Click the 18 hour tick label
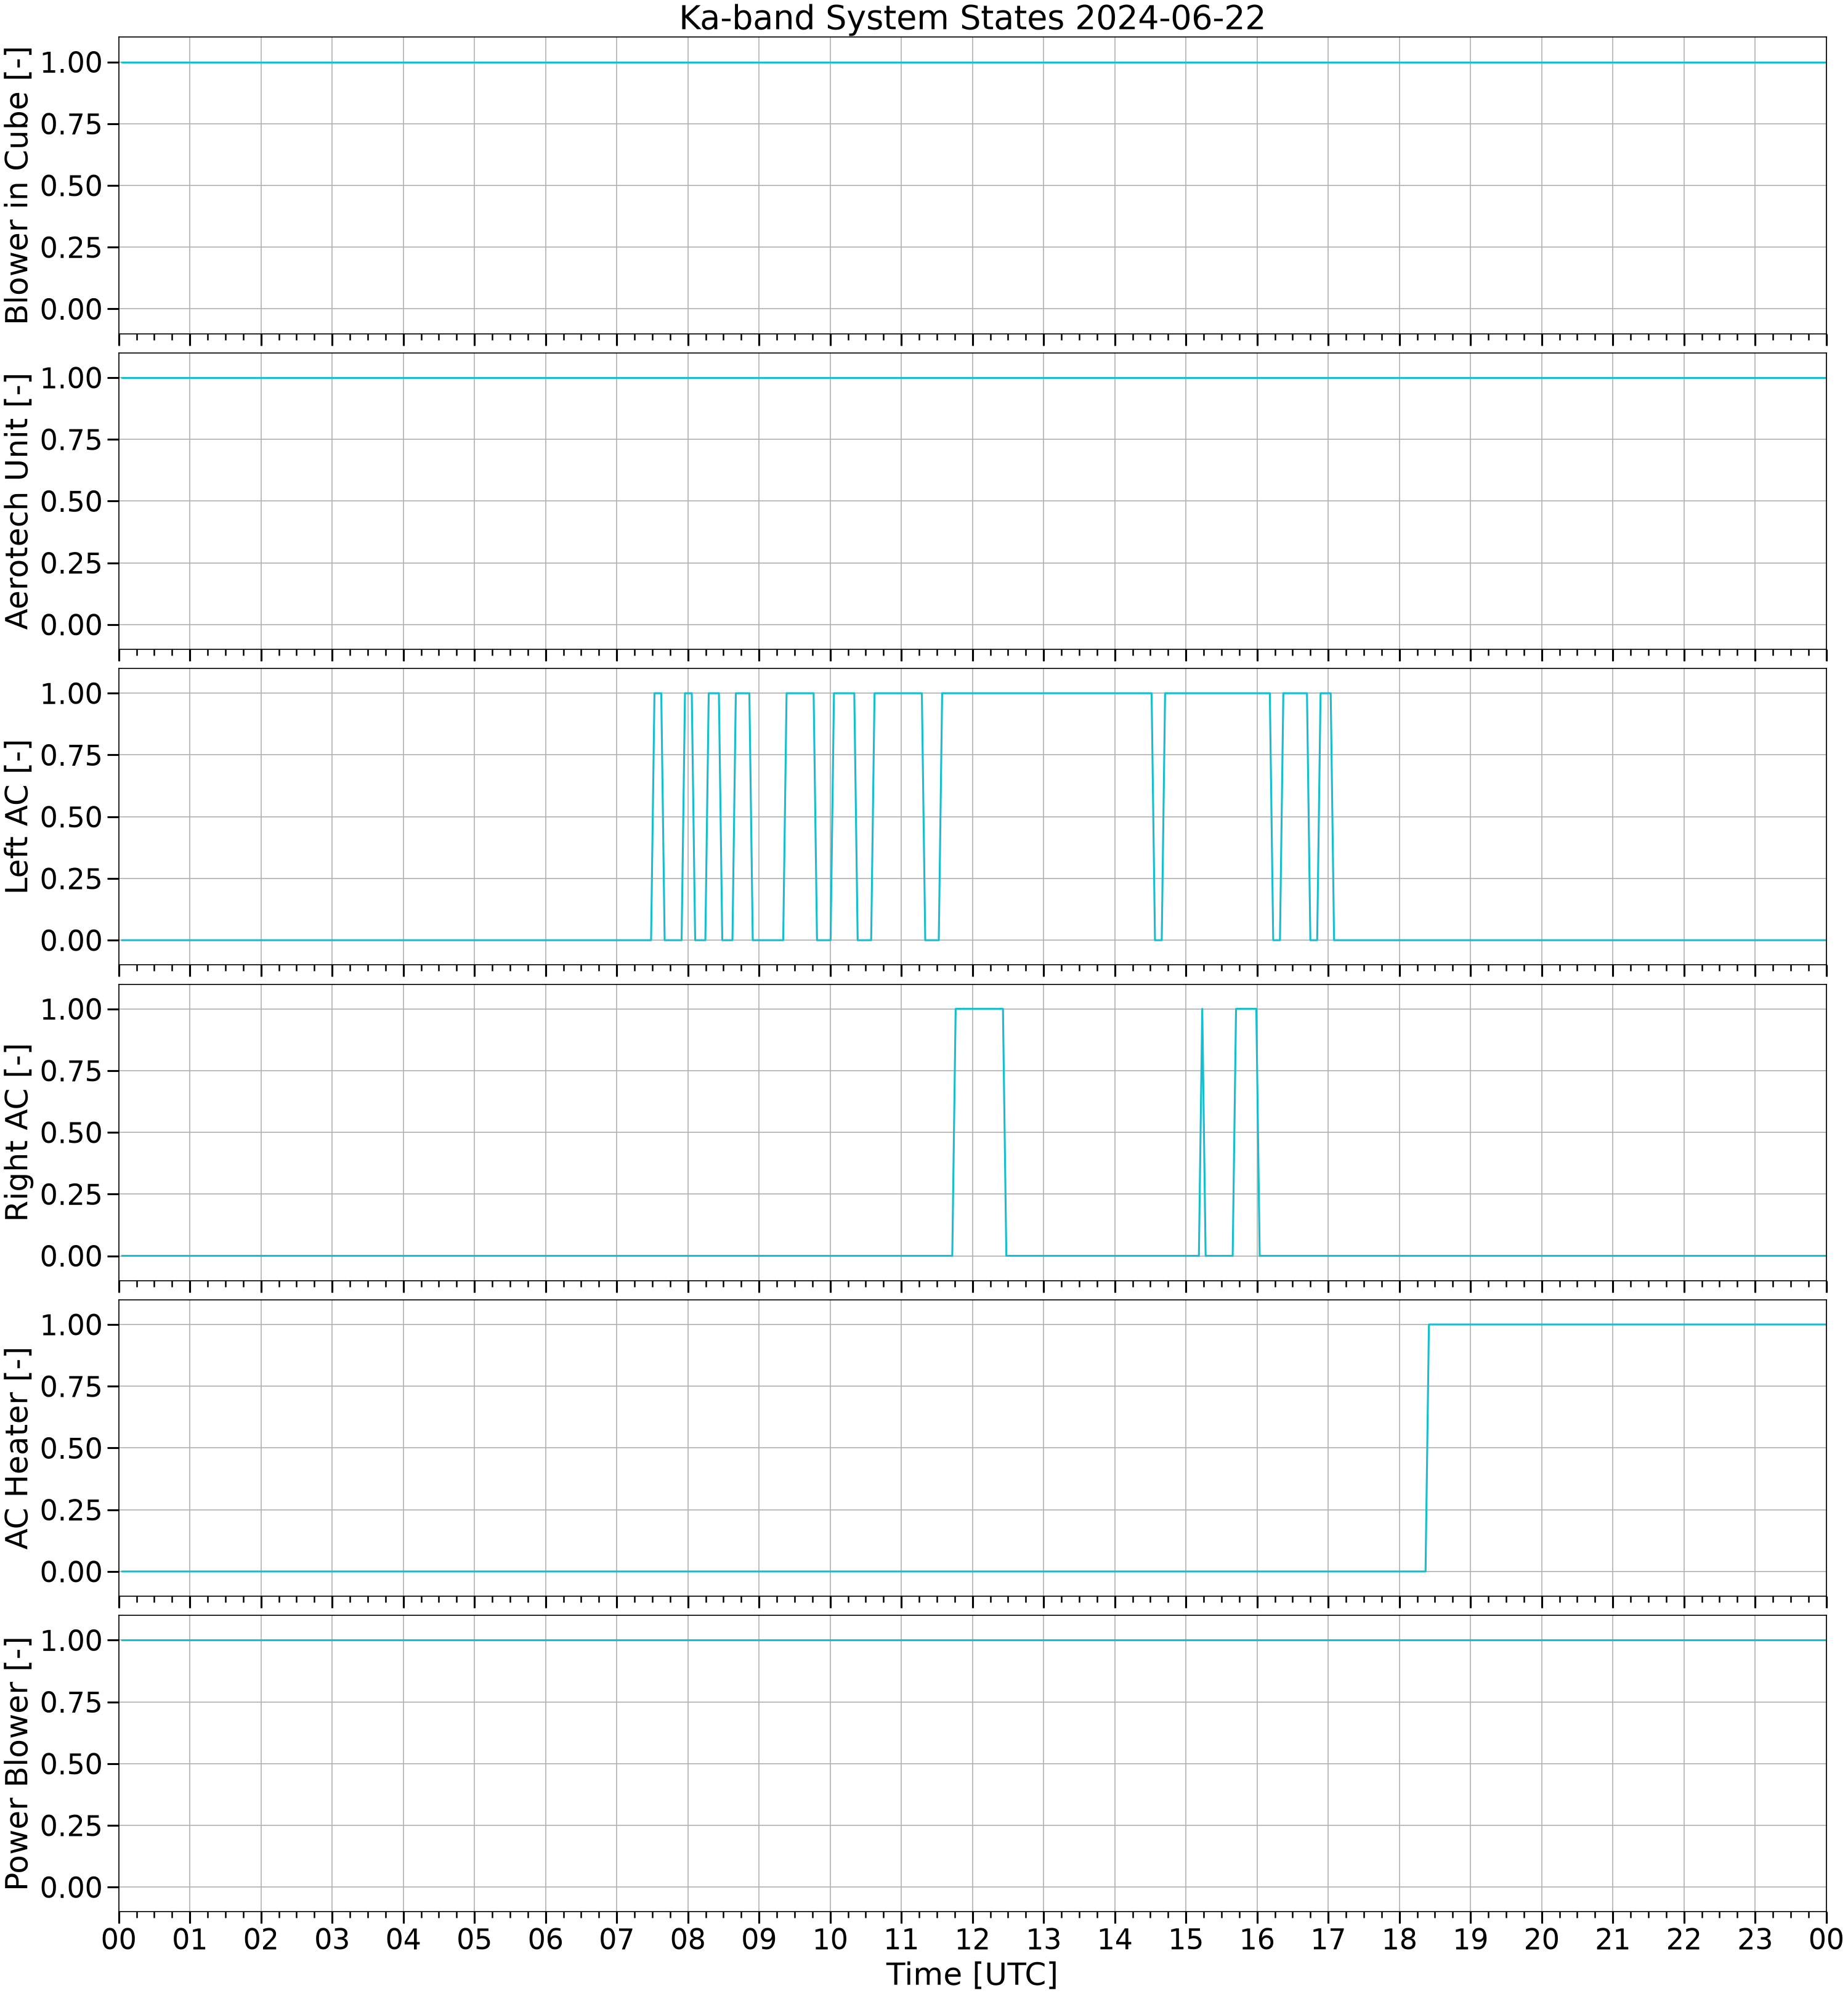 1399,1939
